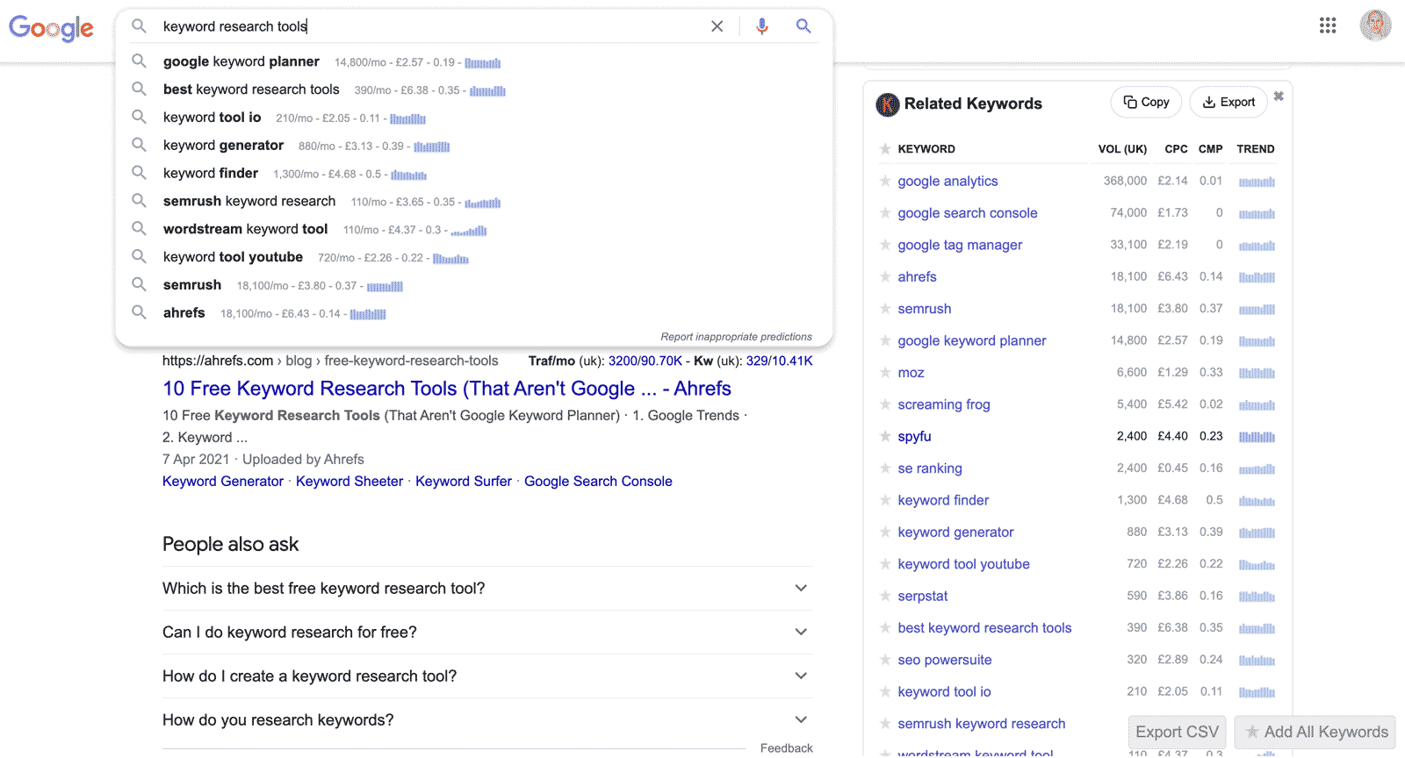Start voice search with microphone icon

coord(762,26)
